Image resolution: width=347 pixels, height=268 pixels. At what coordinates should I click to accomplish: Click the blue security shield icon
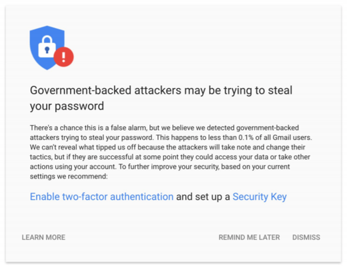[47, 48]
